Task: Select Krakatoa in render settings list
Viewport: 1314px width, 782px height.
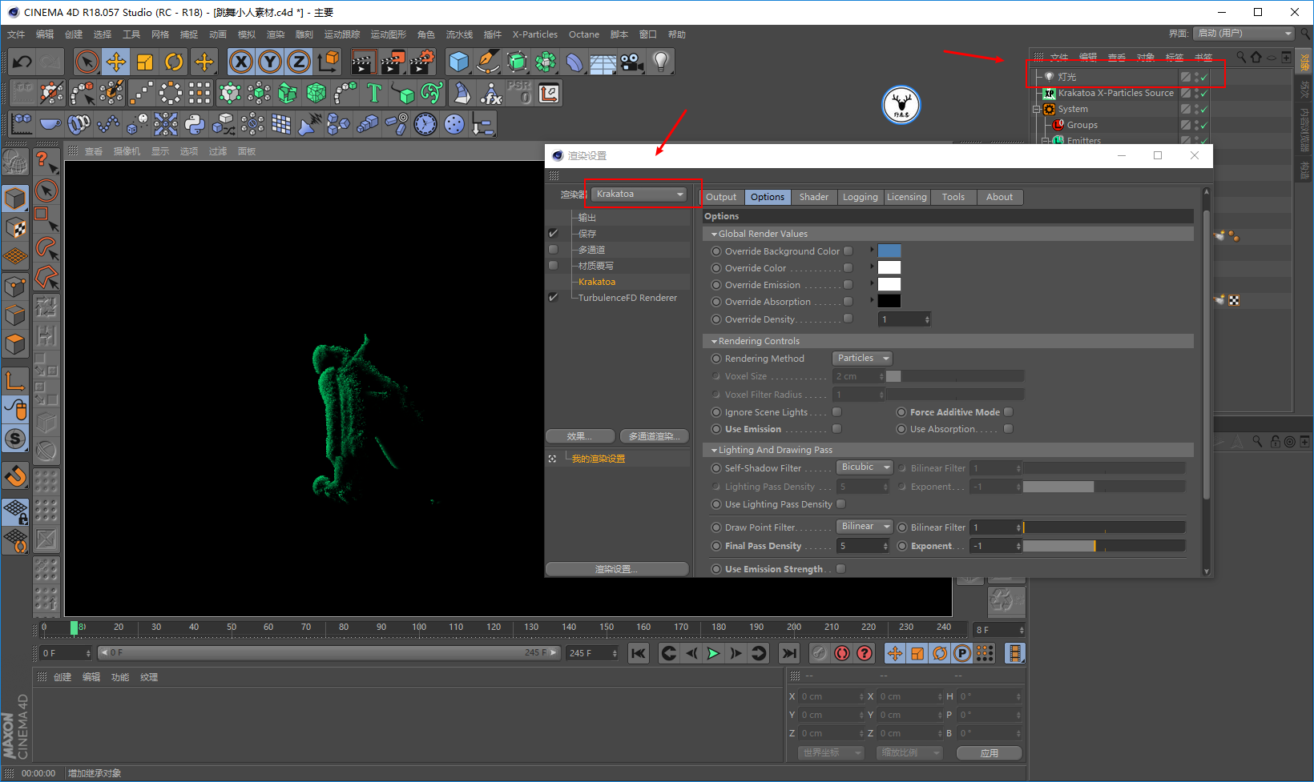Action: (x=597, y=282)
